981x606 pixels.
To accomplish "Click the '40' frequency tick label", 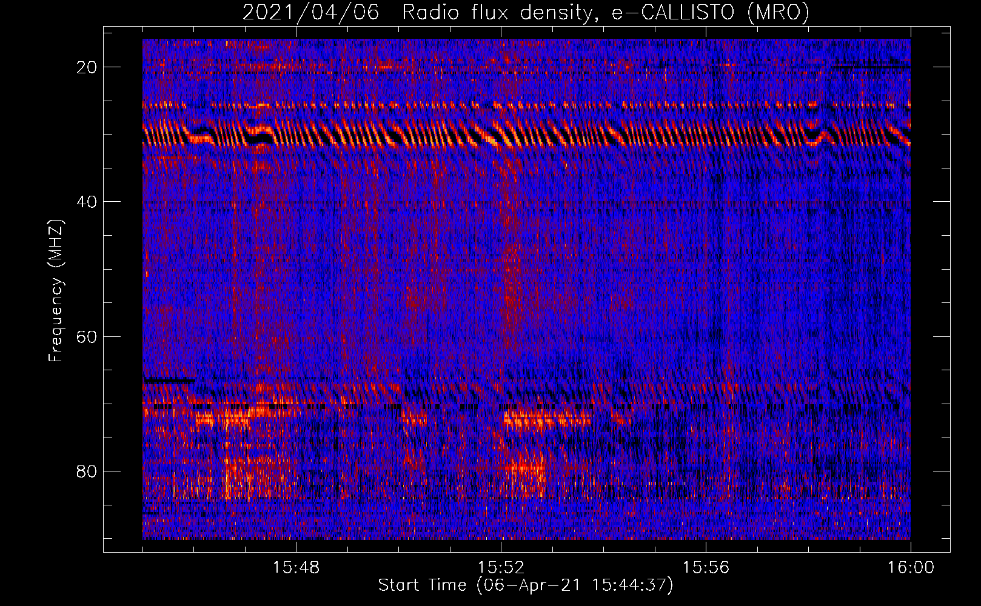I will [x=87, y=202].
